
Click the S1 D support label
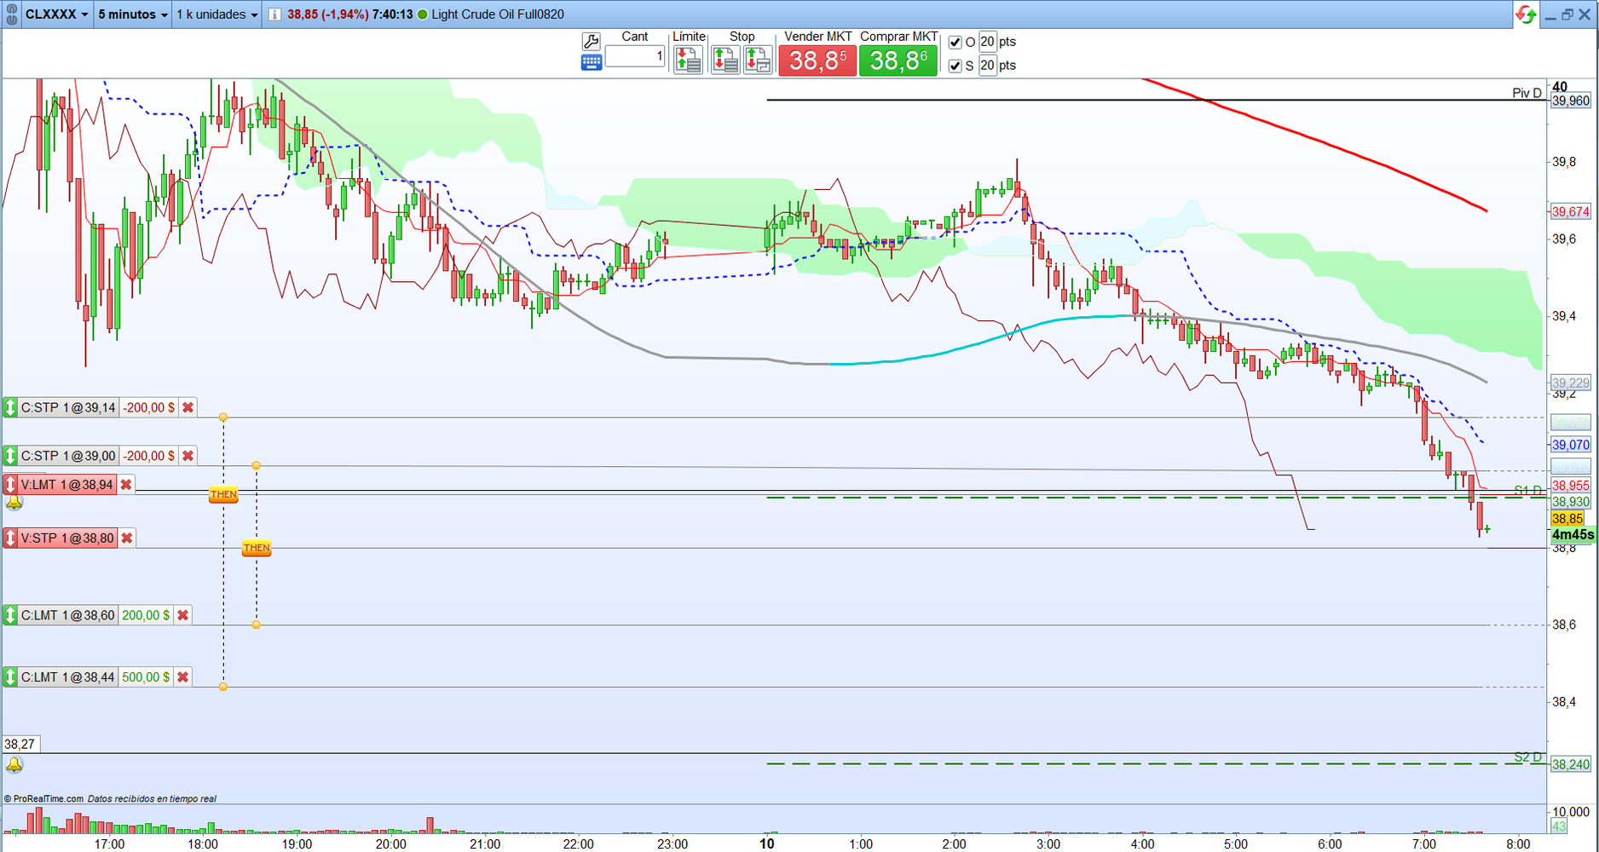(1528, 490)
